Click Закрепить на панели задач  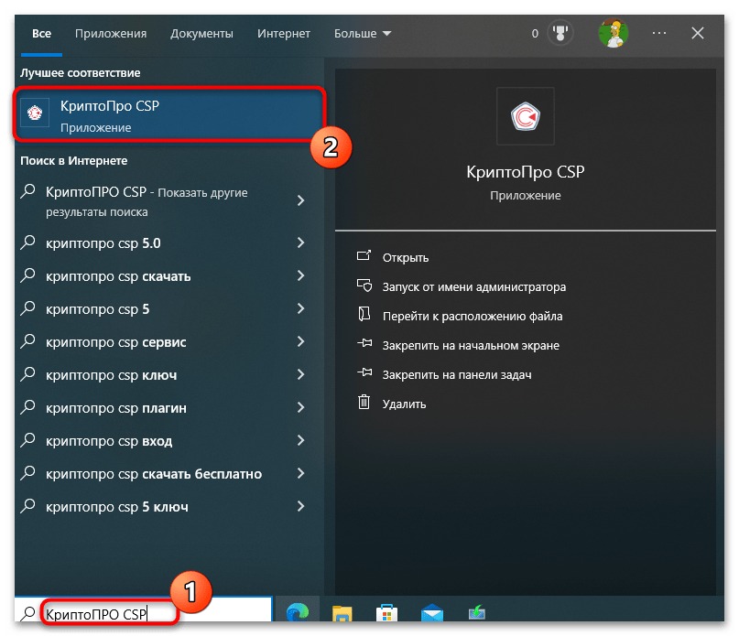[457, 374]
